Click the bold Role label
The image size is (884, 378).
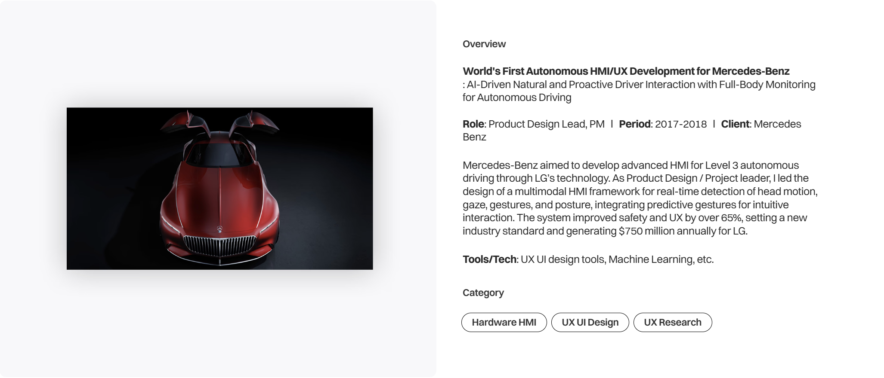[x=473, y=124]
